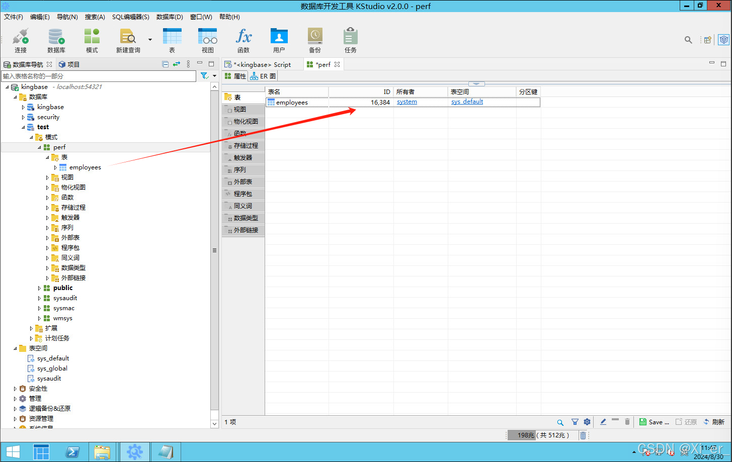Image resolution: width=732 pixels, height=462 pixels.
Task: Open the 编辑(E) menu
Action: (x=40, y=17)
